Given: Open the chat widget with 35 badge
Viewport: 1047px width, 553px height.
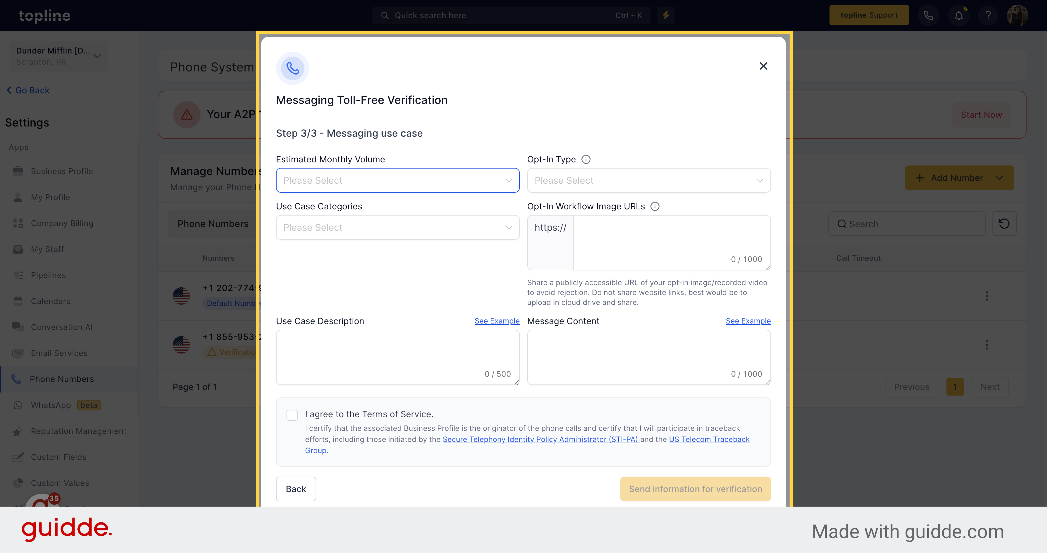Looking at the screenshot, I should pos(42,501).
